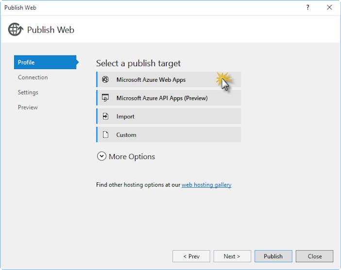Click the Custom blank page icon
Viewport: 341px width, 270px height.
[105, 135]
